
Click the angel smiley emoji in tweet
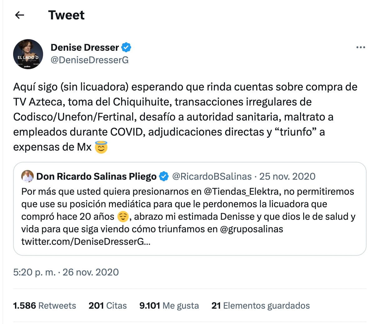[x=101, y=147]
